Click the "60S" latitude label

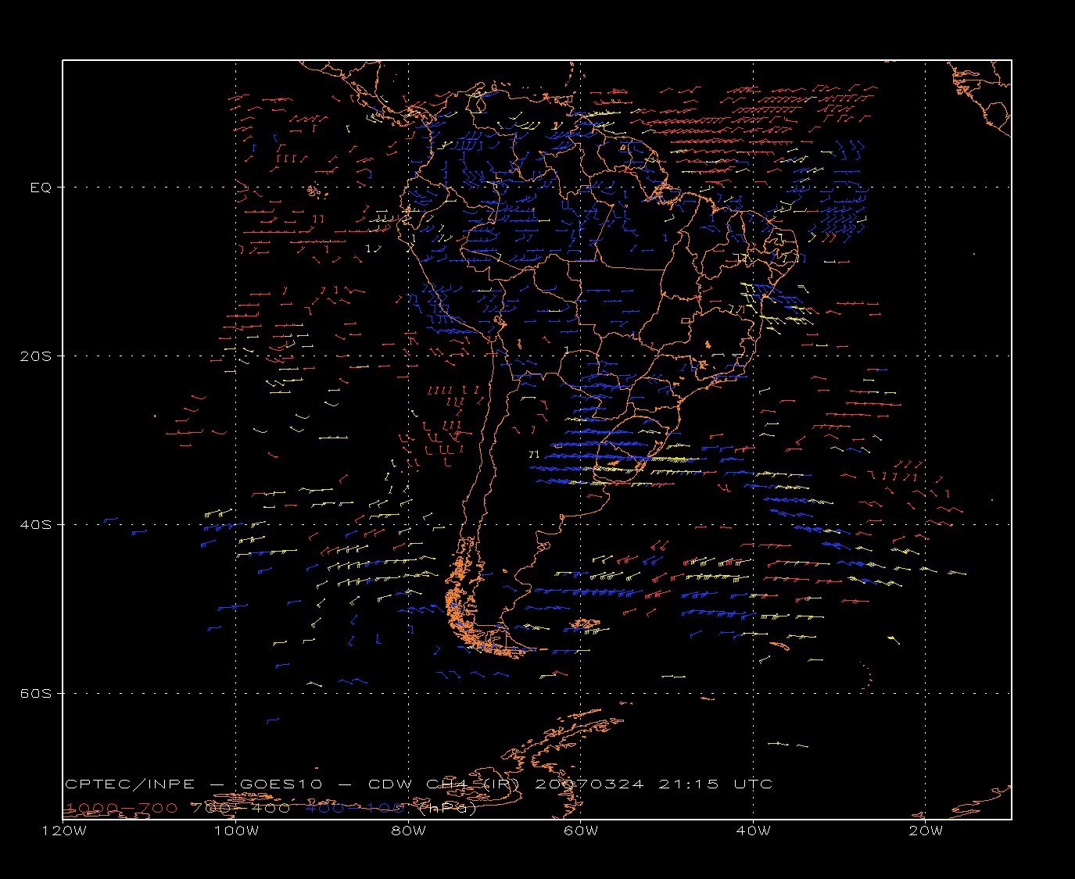pos(35,694)
